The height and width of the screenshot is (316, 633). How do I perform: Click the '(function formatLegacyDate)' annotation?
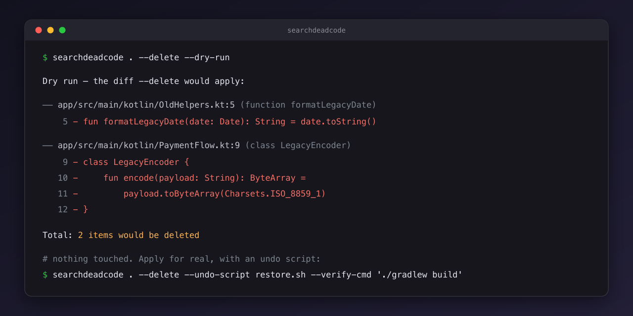[x=308, y=105]
